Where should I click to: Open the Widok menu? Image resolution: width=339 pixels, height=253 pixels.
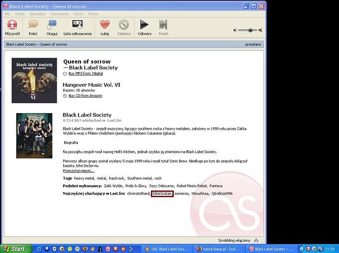pyautogui.click(x=20, y=14)
